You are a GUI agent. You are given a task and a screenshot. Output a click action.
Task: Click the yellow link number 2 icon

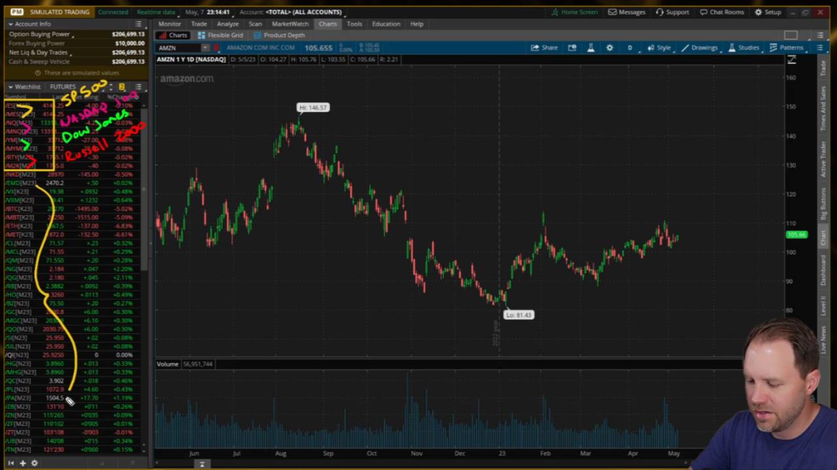pos(122,87)
